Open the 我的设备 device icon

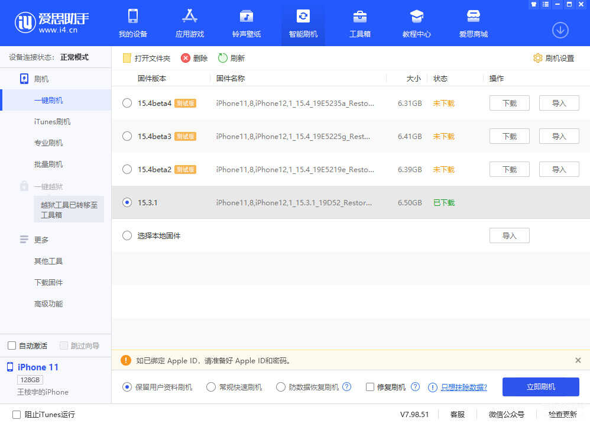pos(133,16)
